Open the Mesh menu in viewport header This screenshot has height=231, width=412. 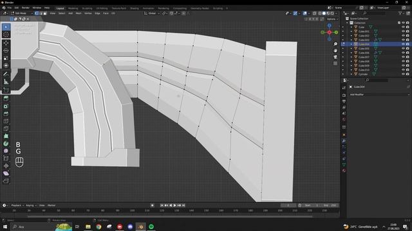(79, 13)
